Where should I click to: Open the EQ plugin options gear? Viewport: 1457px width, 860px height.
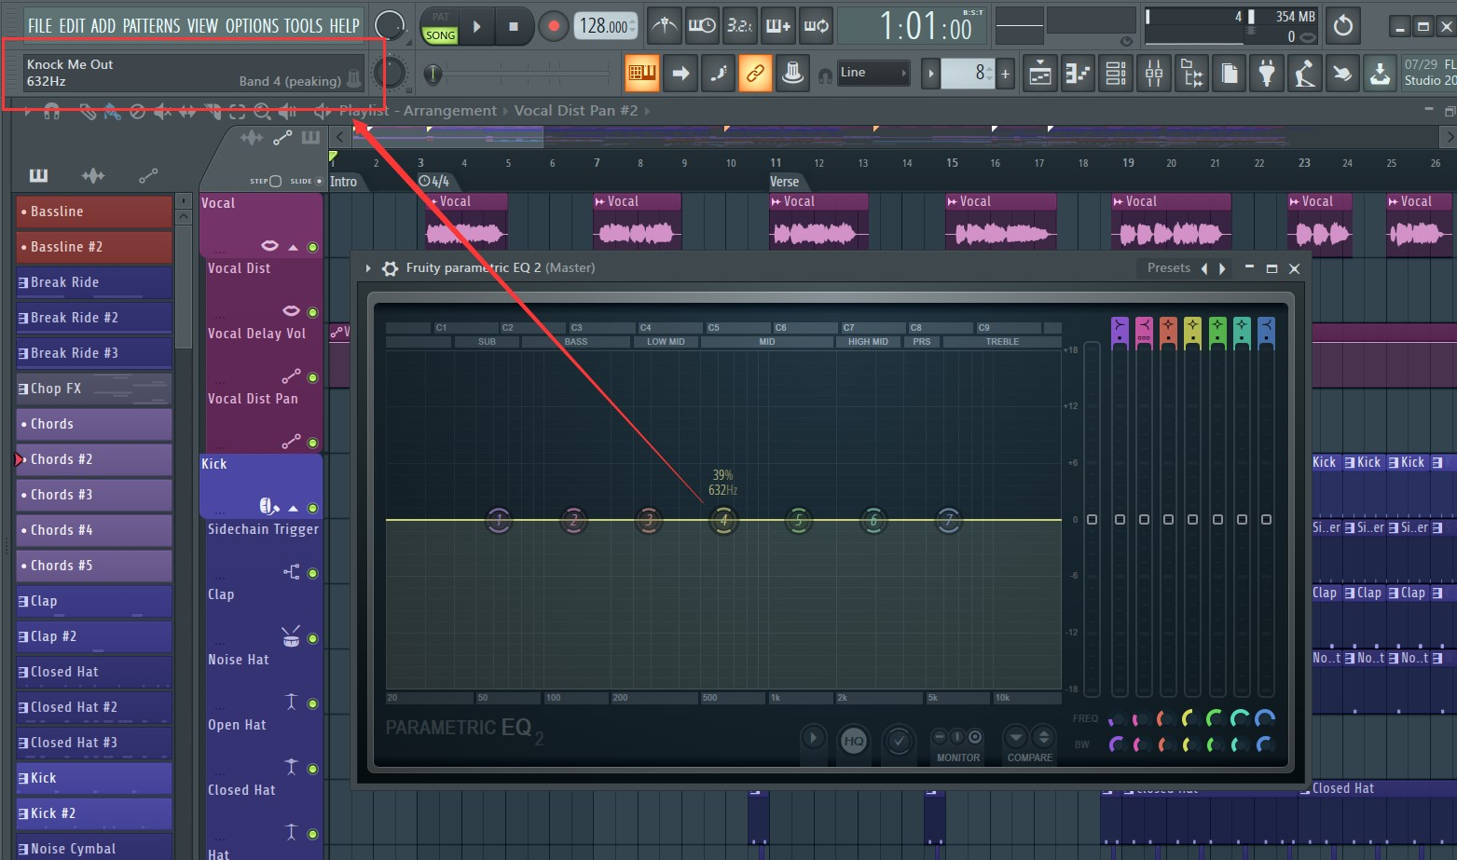coord(391,268)
